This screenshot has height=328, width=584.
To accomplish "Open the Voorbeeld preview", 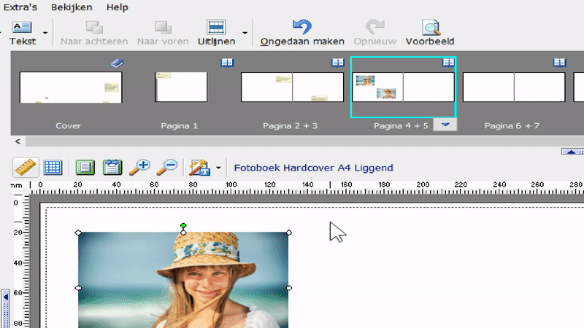I will (431, 33).
